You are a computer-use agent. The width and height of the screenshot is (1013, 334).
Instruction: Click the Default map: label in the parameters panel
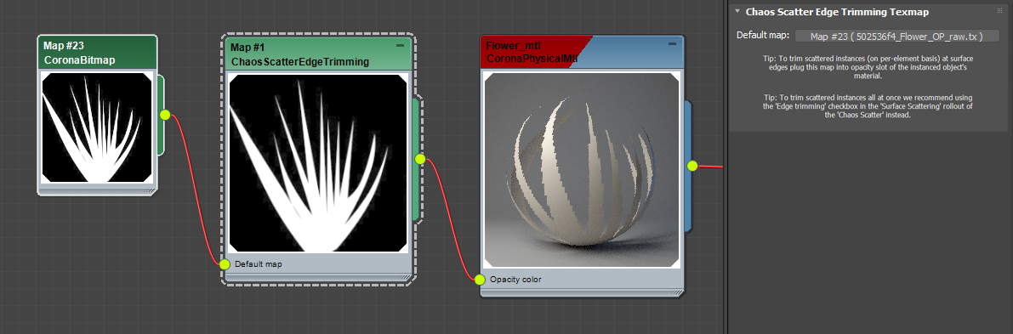click(762, 35)
